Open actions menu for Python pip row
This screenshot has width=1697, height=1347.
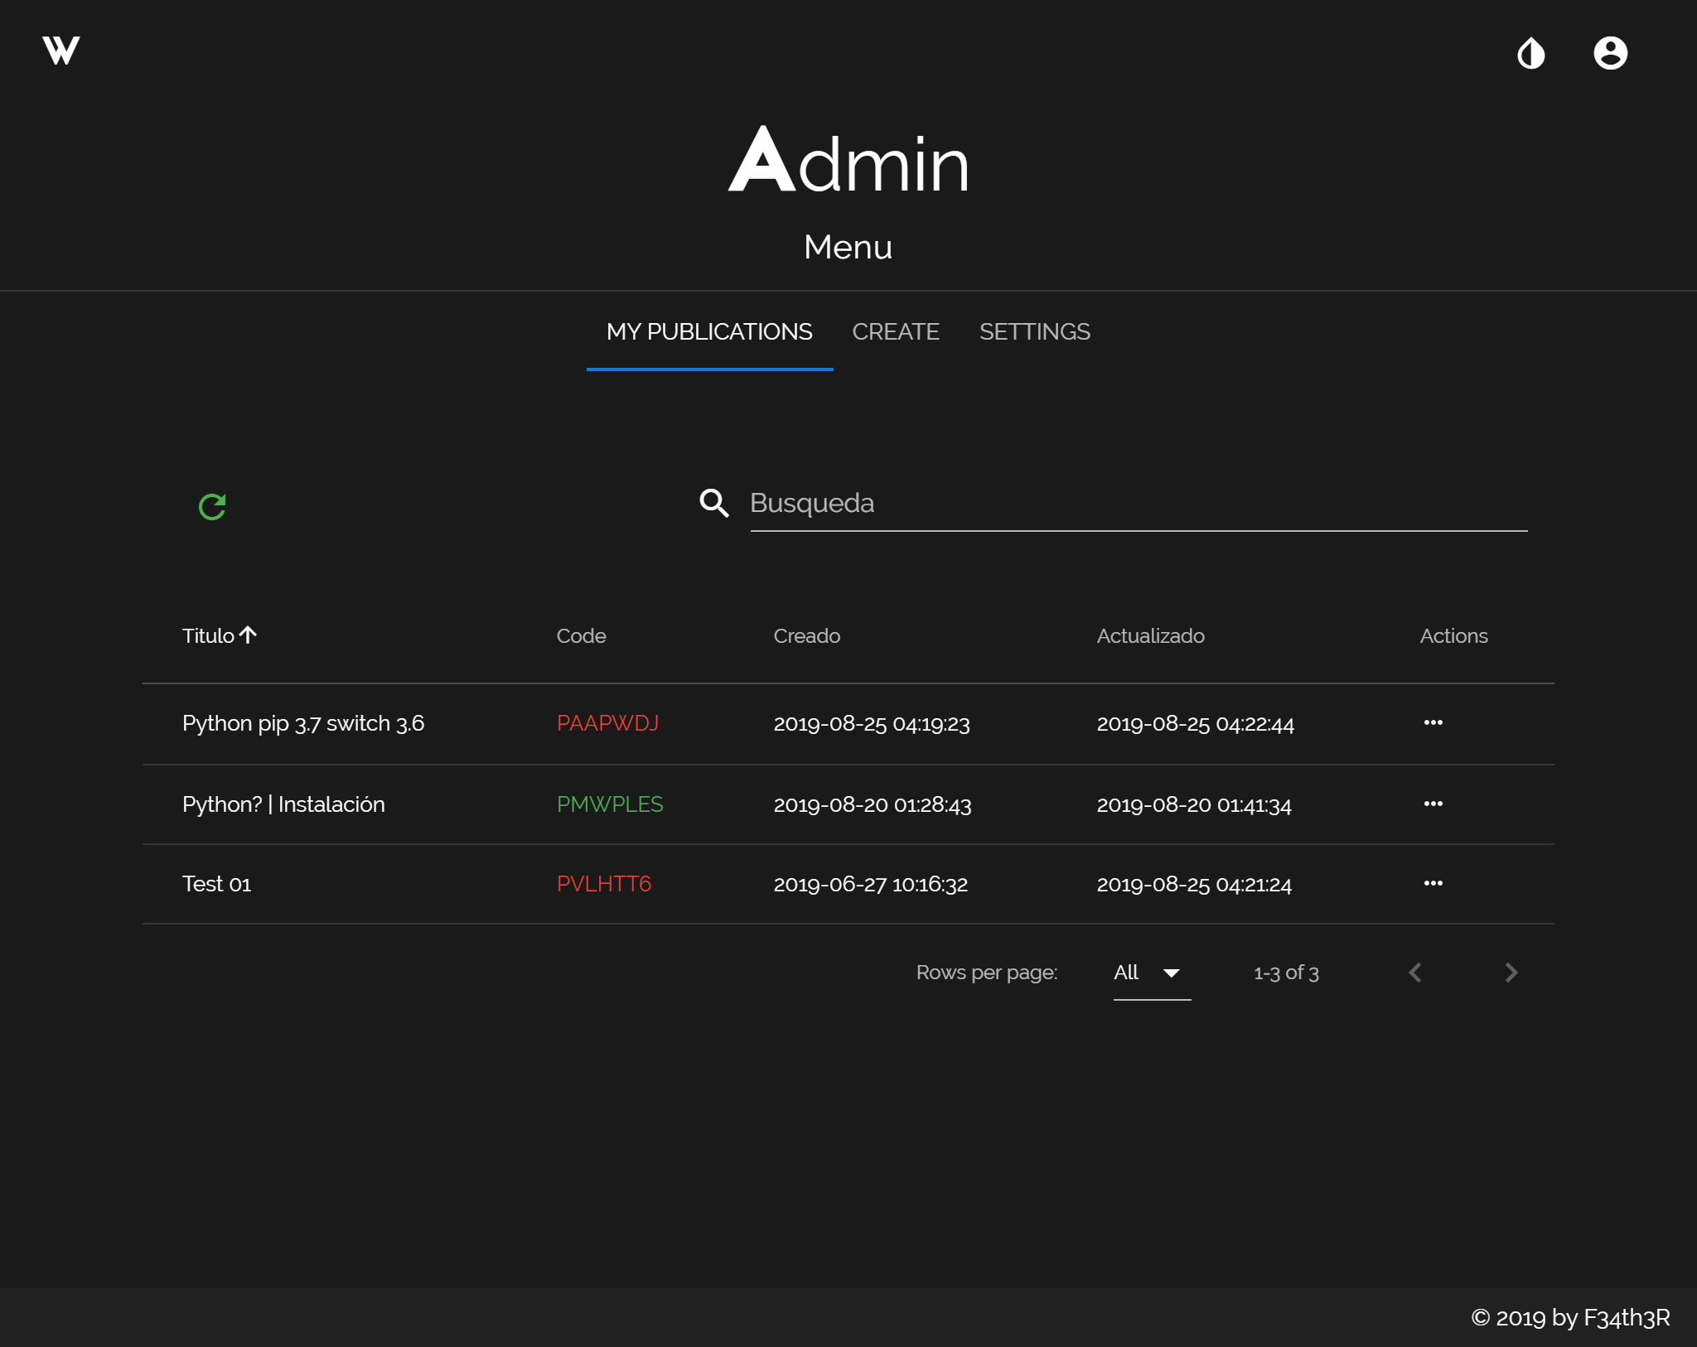point(1433,723)
